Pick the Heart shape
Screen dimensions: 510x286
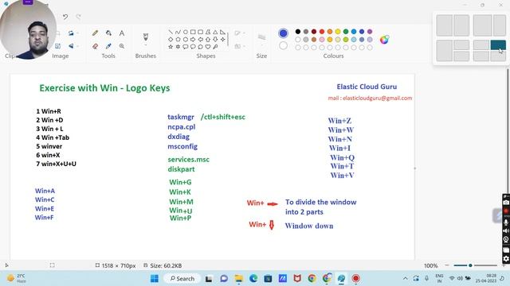[x=208, y=47]
